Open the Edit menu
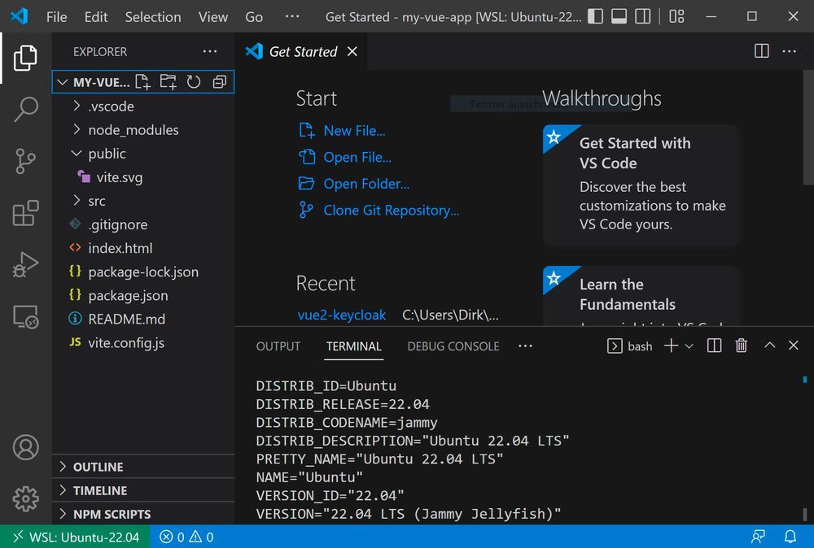 [x=96, y=17]
